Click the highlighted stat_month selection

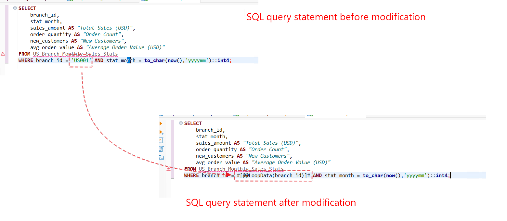(x=129, y=60)
